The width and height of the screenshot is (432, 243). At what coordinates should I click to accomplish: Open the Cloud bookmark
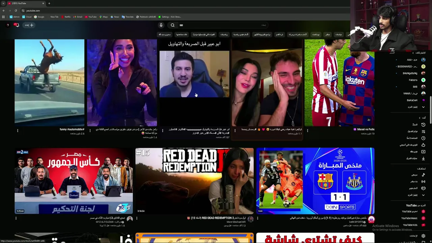[x=27, y=17]
